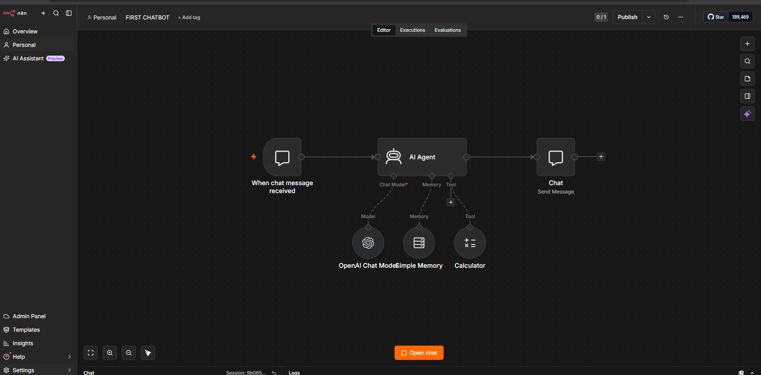Expand the chat logs panel chevron
Viewport: 761px width, 375px height.
tap(752, 373)
